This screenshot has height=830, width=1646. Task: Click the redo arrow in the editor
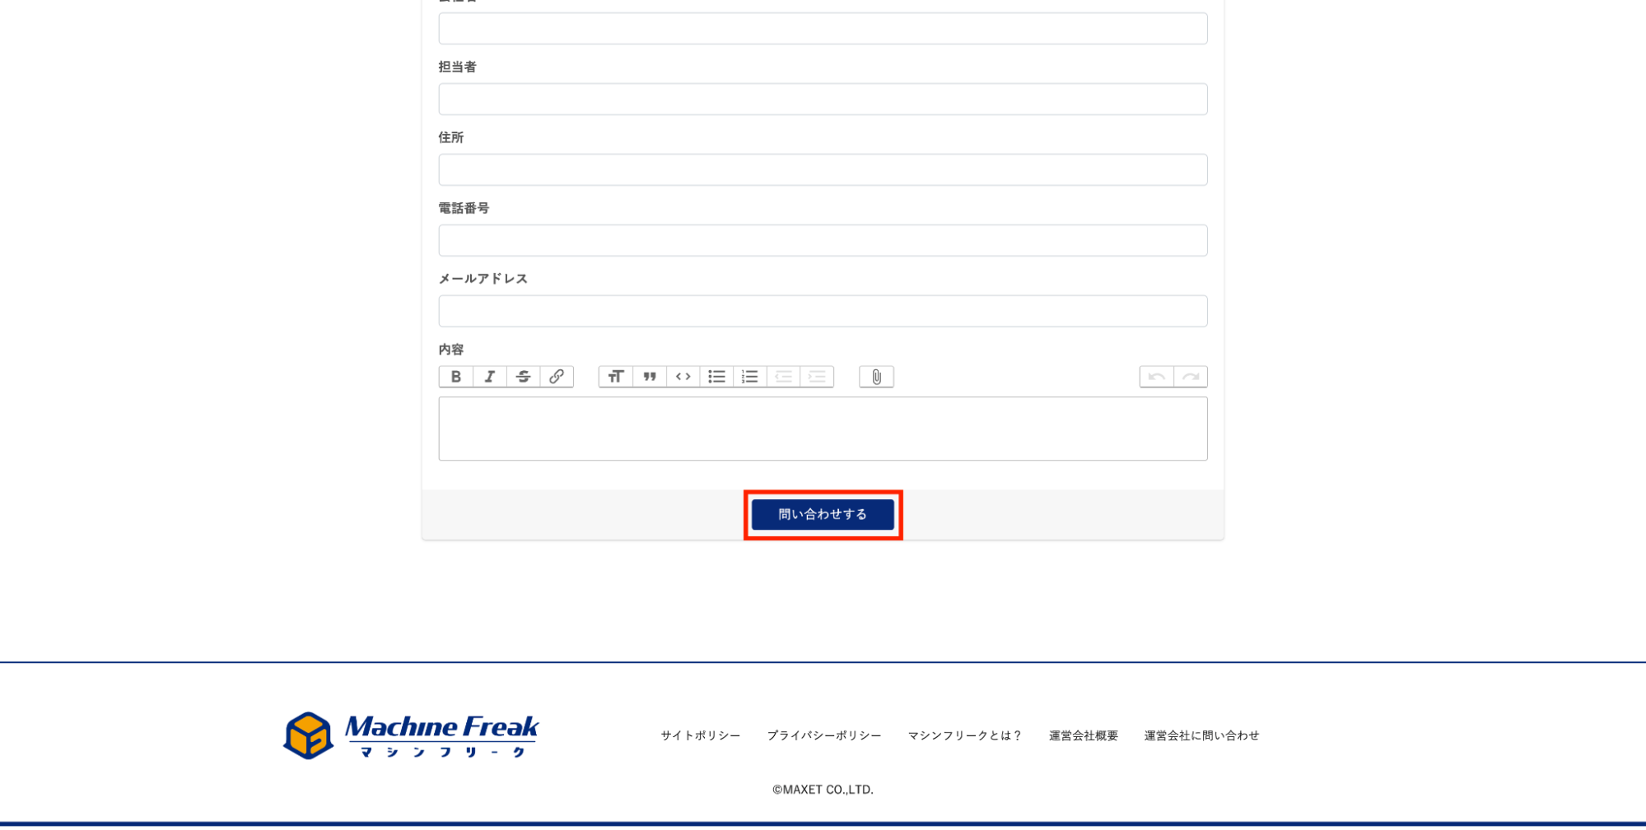(1191, 377)
